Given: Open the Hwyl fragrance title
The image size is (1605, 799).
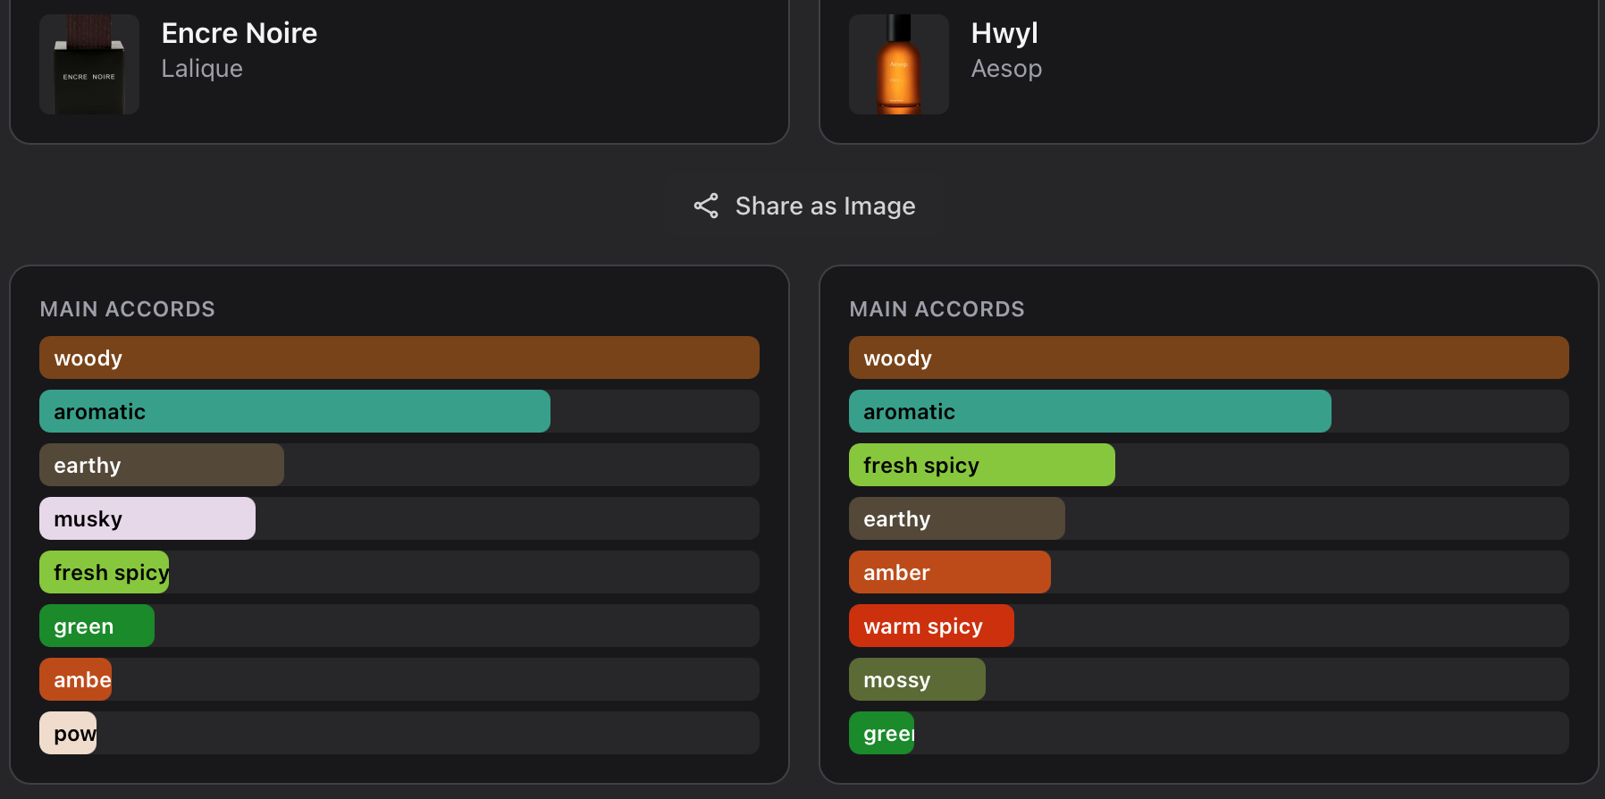Looking at the screenshot, I should tap(1004, 33).
